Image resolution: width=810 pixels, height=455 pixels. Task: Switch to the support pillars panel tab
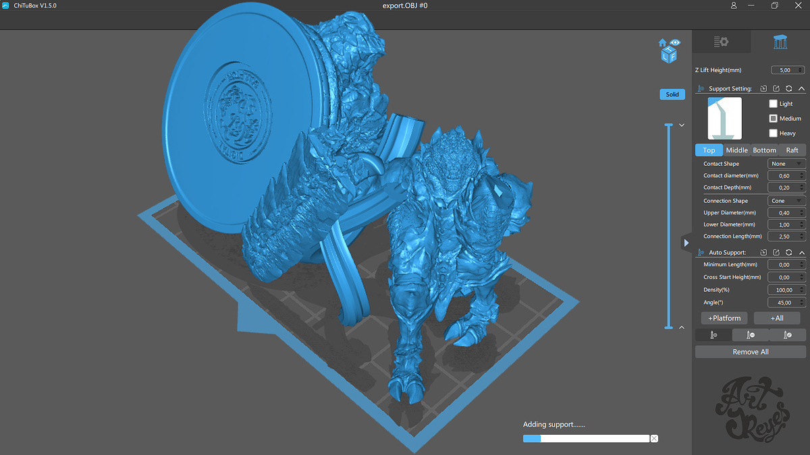[780, 42]
